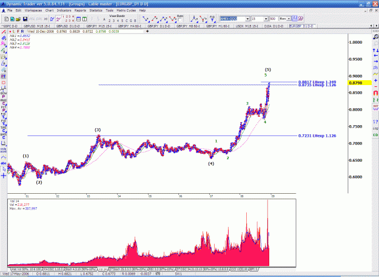Click the second up-swing wave pattern tool

155,19
